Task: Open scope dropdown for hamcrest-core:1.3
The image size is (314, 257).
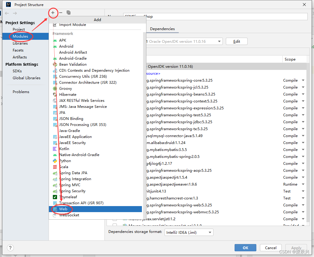Action: point(303,198)
